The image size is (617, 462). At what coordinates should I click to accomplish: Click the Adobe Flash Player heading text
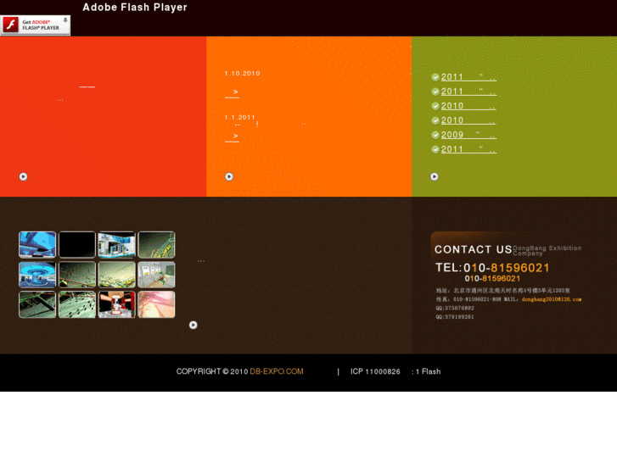point(135,8)
